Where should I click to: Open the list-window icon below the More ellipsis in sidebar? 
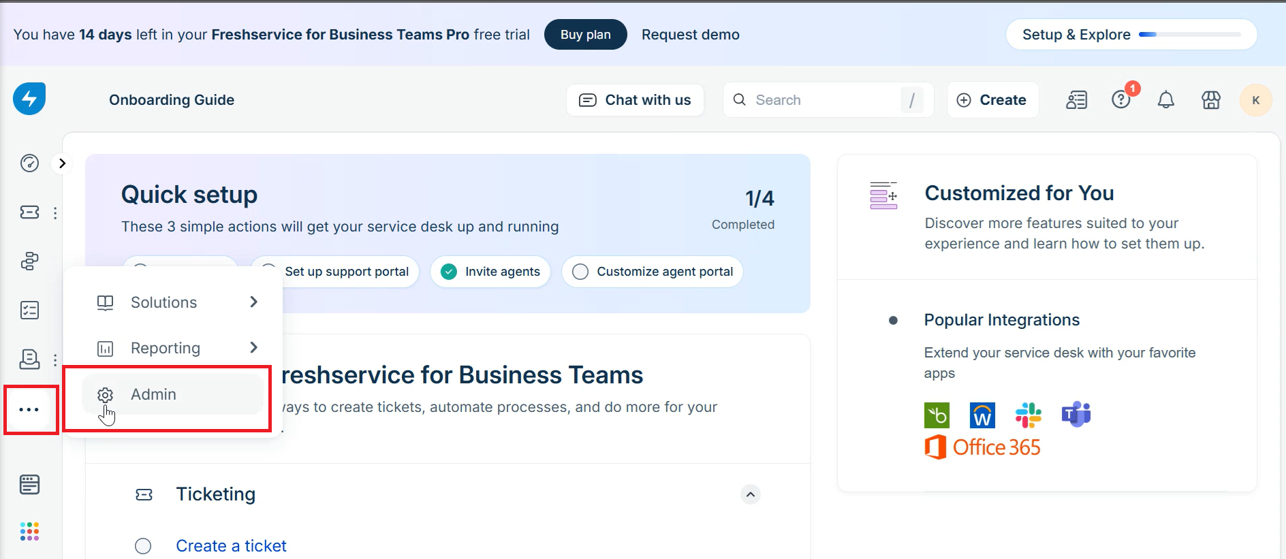click(29, 485)
